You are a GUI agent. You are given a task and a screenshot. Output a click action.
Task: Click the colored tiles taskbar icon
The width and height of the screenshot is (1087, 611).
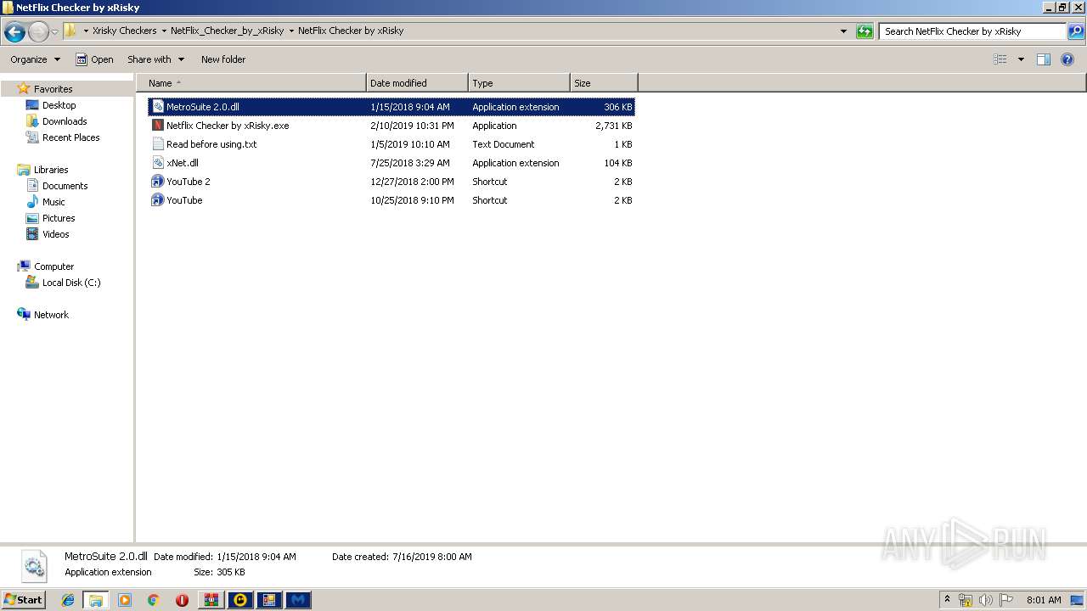(x=269, y=600)
